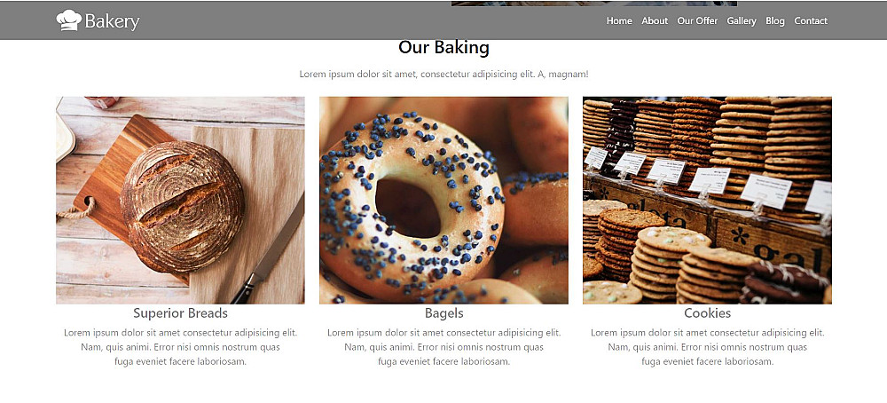Image resolution: width=887 pixels, height=403 pixels.
Task: Select the Superior Breads heading
Action: coord(180,313)
